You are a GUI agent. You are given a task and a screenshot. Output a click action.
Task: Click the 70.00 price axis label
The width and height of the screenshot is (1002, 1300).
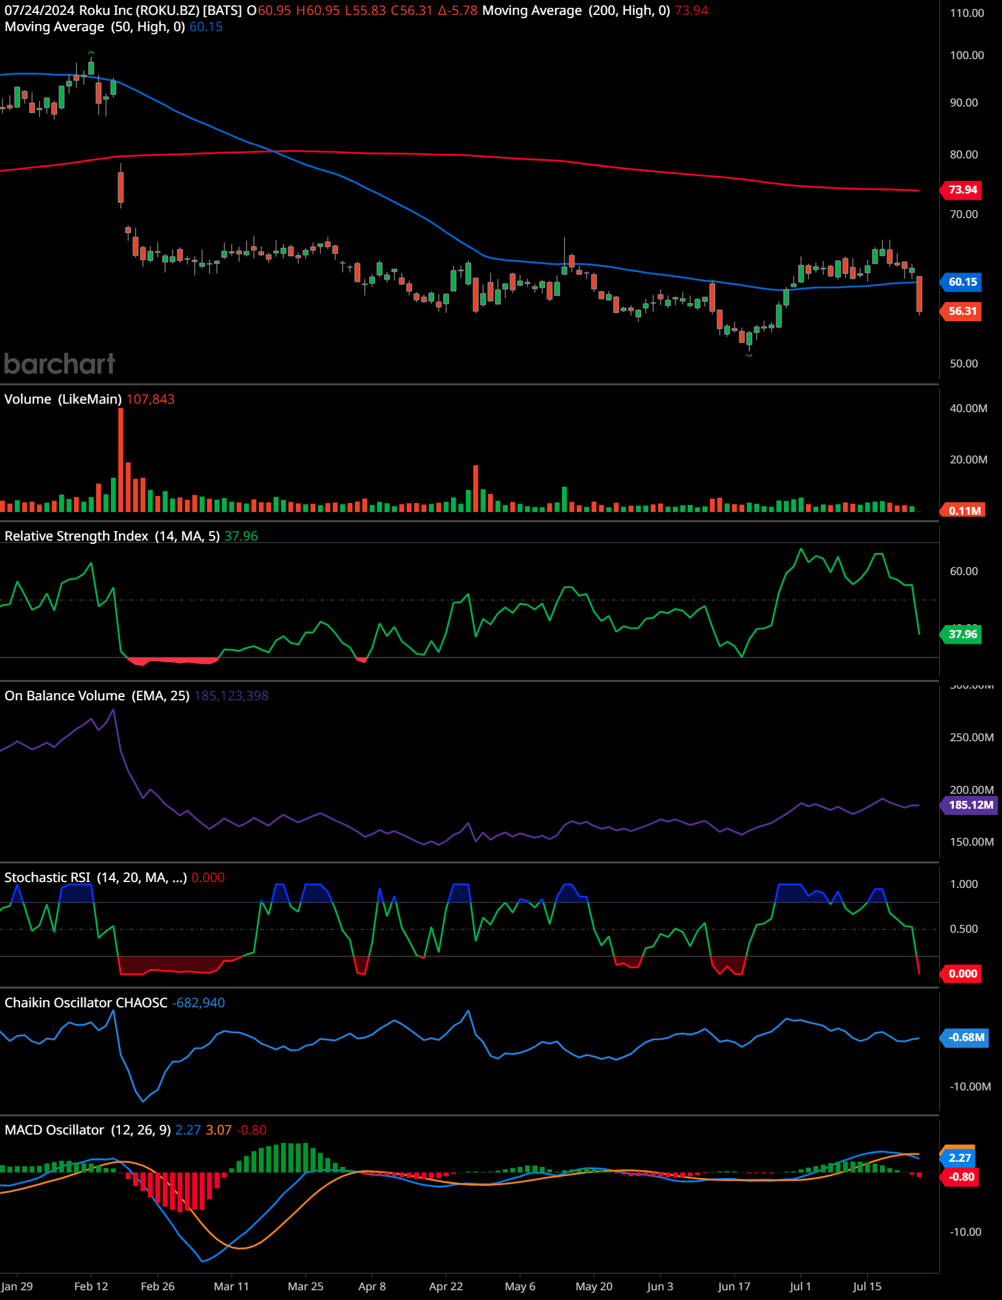click(964, 214)
